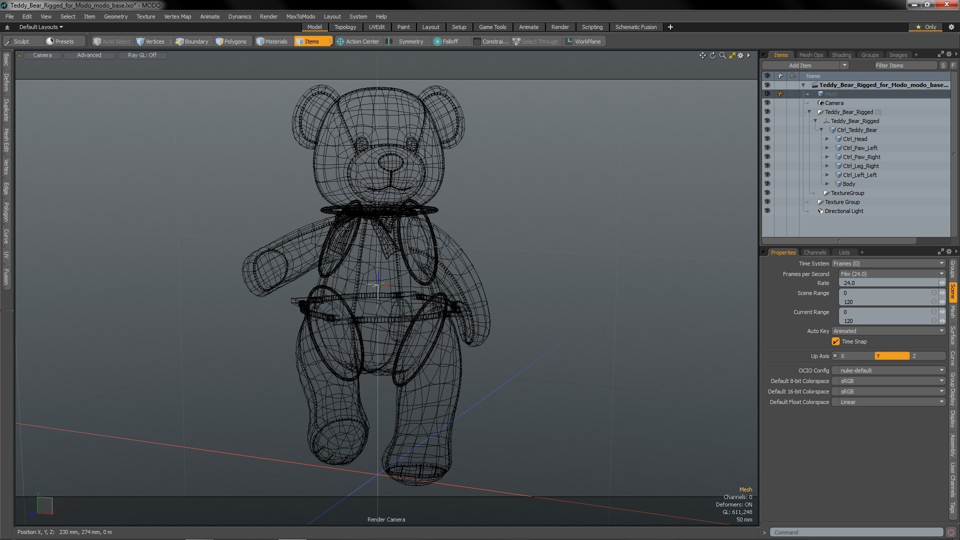The width and height of the screenshot is (960, 540).
Task: Switch to Boundary selection mode
Action: (x=192, y=41)
